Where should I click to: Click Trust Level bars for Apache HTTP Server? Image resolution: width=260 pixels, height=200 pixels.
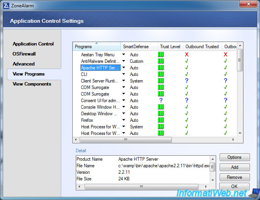pyautogui.click(x=161, y=68)
